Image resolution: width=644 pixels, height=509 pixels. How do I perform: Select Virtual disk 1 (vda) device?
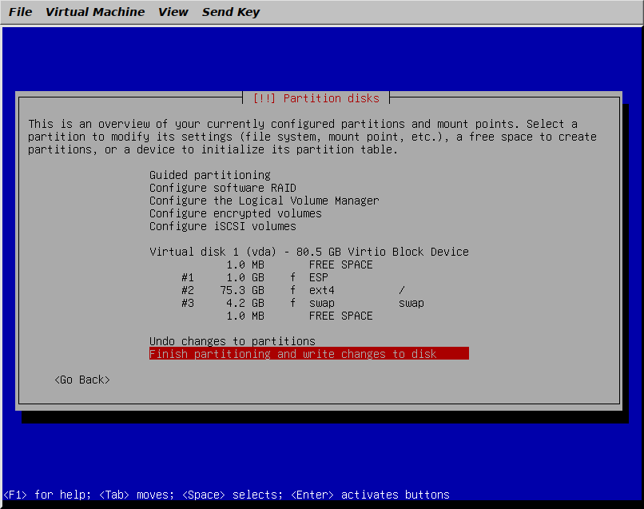coord(308,252)
